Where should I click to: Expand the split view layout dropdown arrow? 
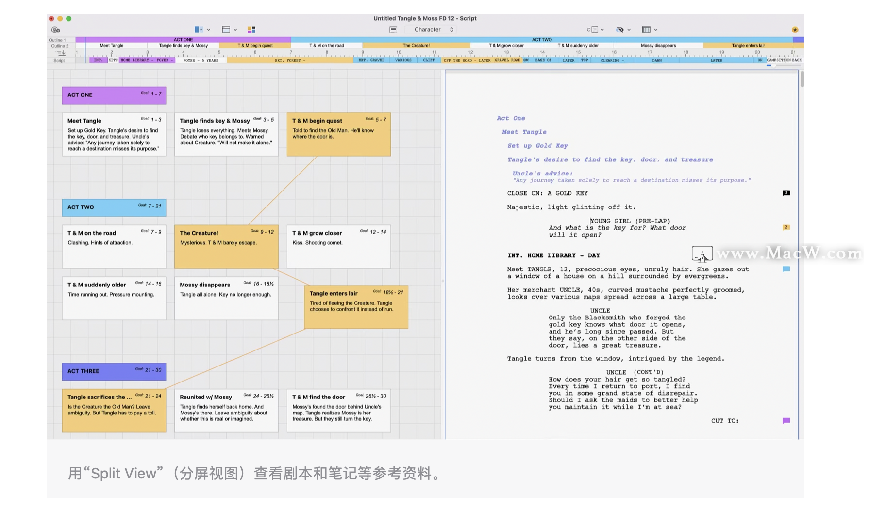(x=235, y=30)
